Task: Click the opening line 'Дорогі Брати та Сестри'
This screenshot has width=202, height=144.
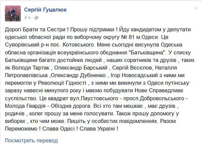Action: [x=35, y=30]
